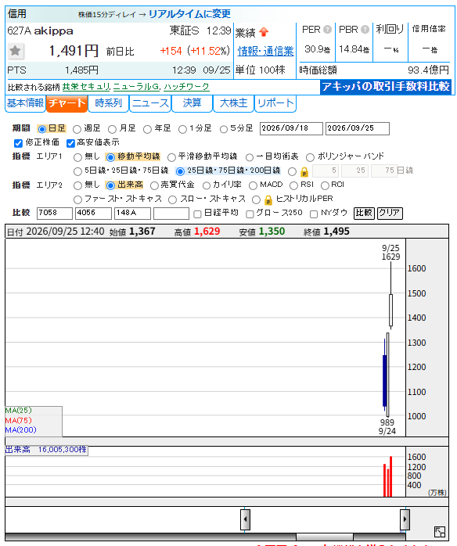Click the PBR help question mark icon
This screenshot has height=546, width=457.
365,30
